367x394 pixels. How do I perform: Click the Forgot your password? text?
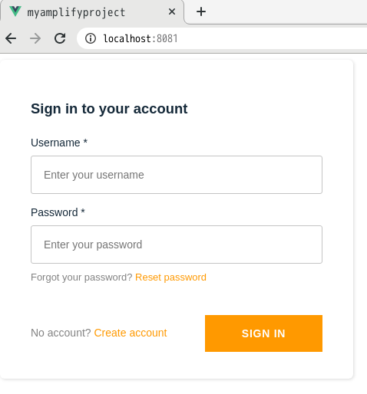[81, 277]
